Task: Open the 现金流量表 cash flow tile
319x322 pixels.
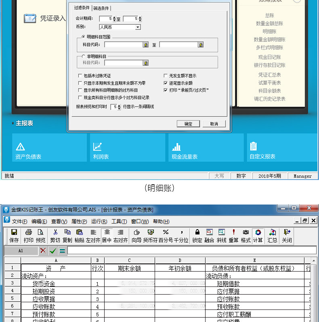Action: pos(206,148)
